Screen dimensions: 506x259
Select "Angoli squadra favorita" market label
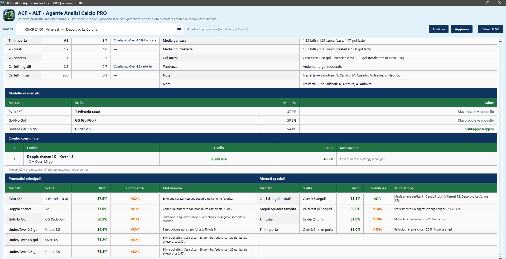pyautogui.click(x=278, y=209)
